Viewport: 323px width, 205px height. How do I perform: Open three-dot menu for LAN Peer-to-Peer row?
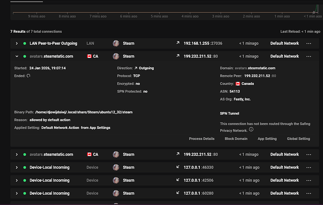tap(308, 43)
